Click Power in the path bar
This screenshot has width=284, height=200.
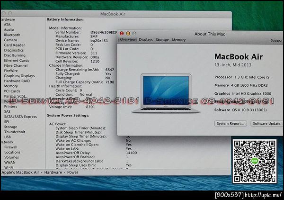click(x=73, y=172)
